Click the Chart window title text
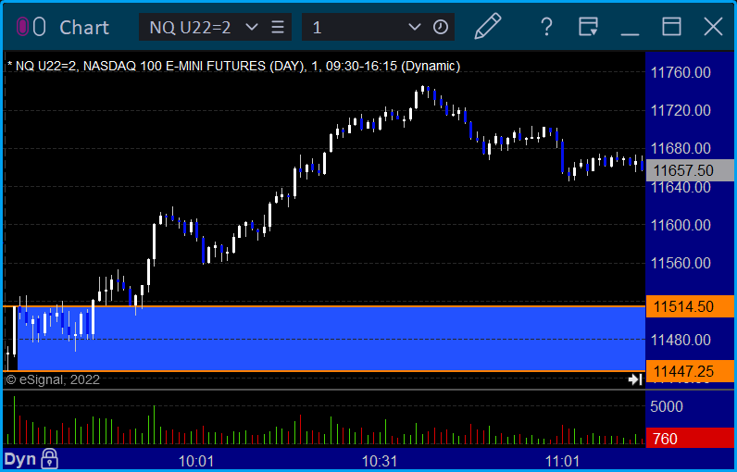Screen dimensions: 737x472 84,27
